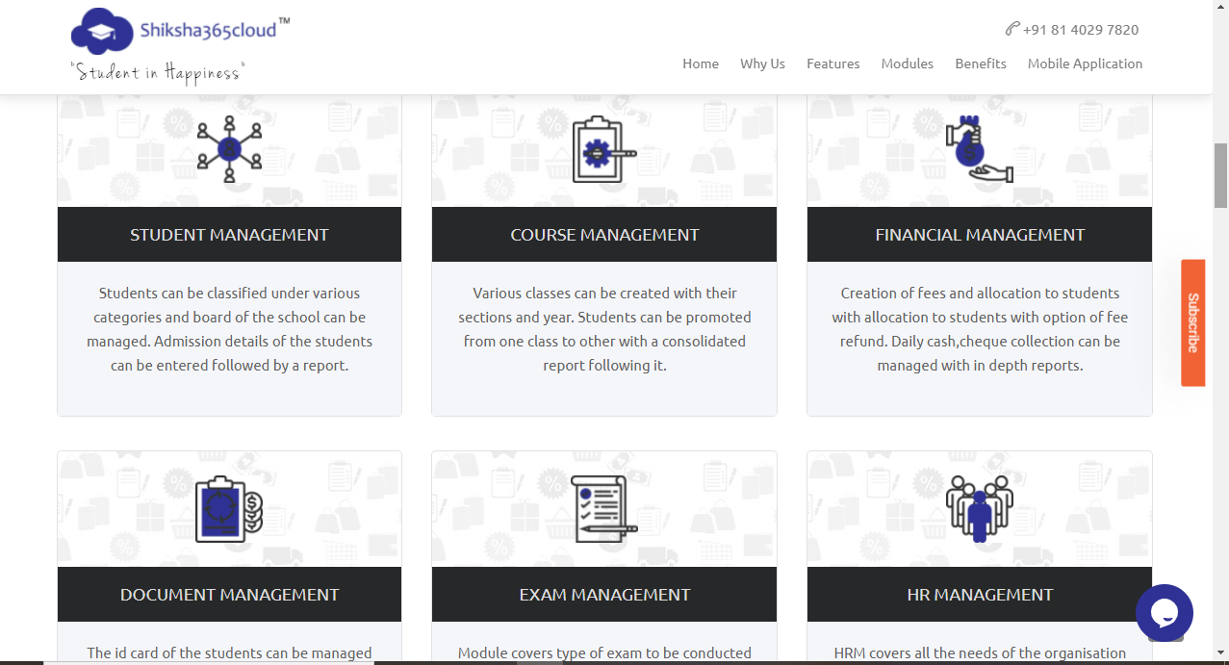The width and height of the screenshot is (1229, 665).
Task: Click the "Various classes can be created" description
Action: pyautogui.click(x=604, y=329)
